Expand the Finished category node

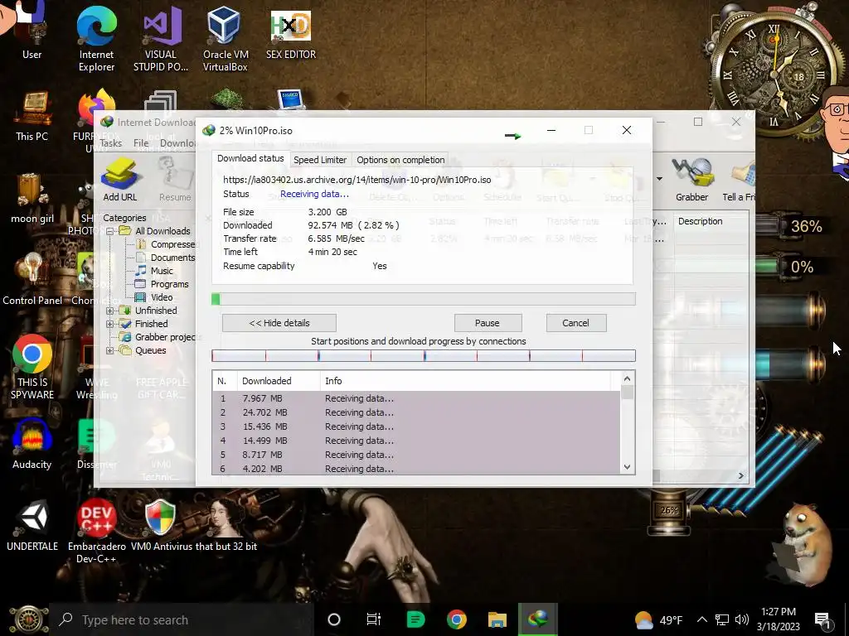(x=110, y=324)
